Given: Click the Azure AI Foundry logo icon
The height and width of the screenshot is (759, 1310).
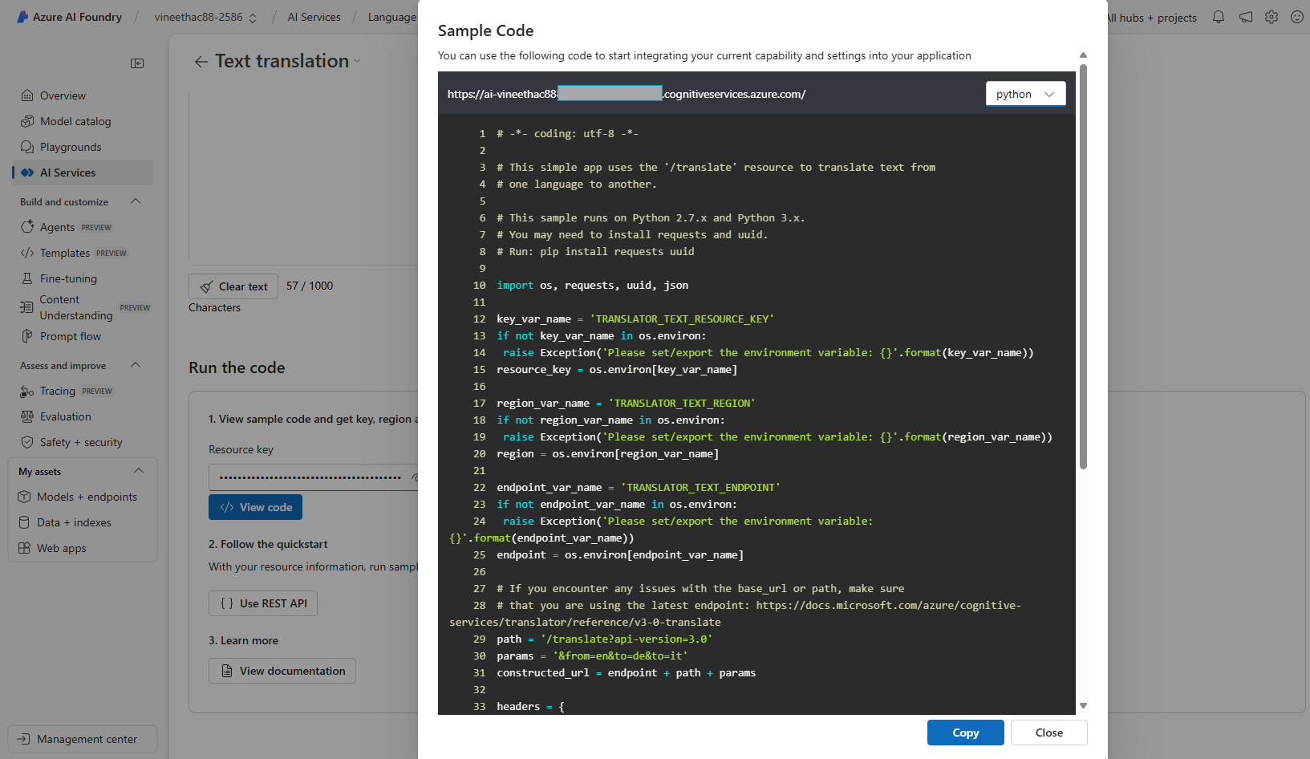Looking at the screenshot, I should (x=22, y=17).
